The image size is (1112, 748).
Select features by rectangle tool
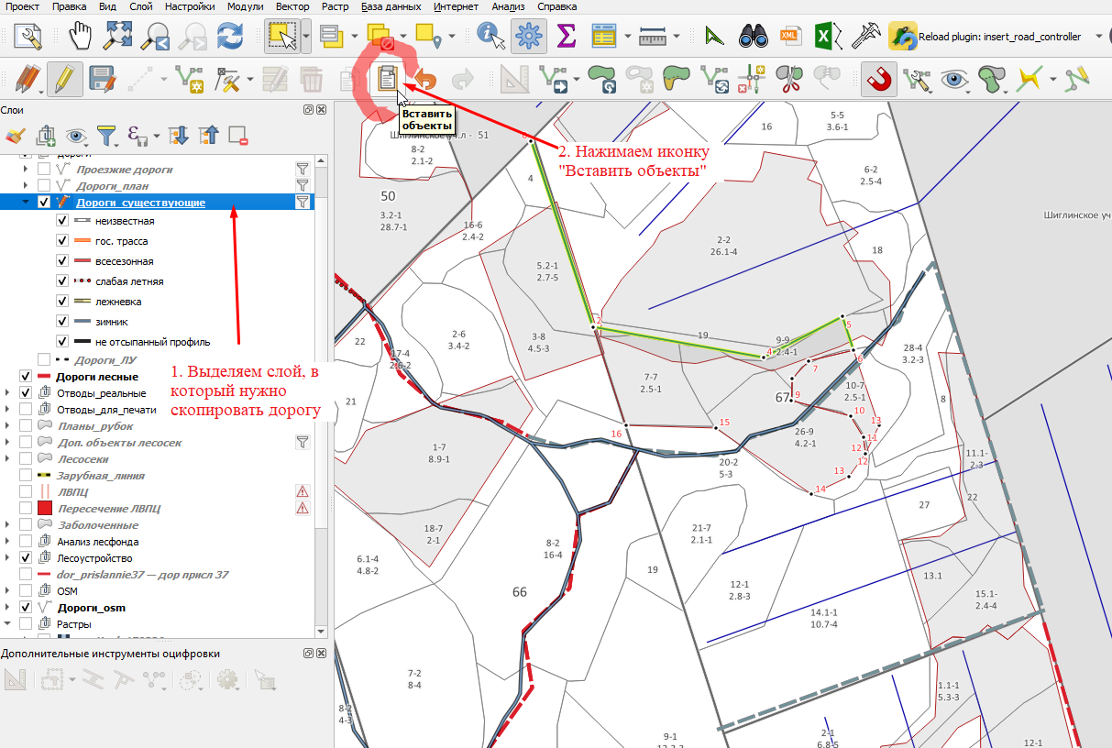point(281,36)
